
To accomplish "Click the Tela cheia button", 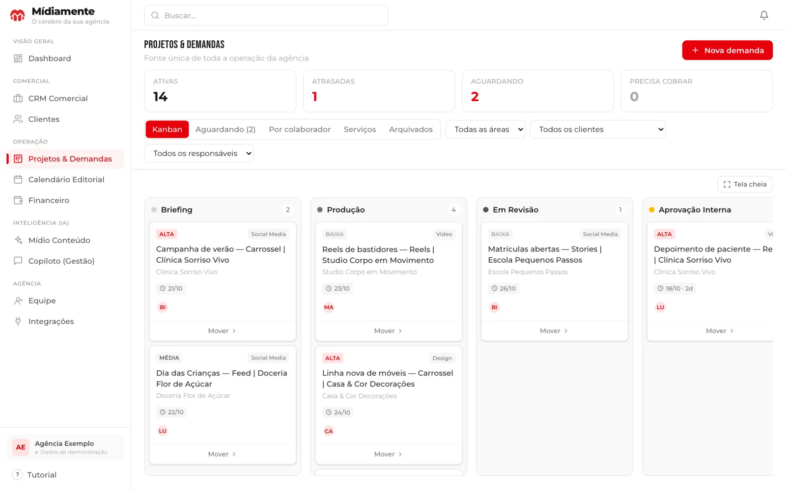I will [745, 184].
